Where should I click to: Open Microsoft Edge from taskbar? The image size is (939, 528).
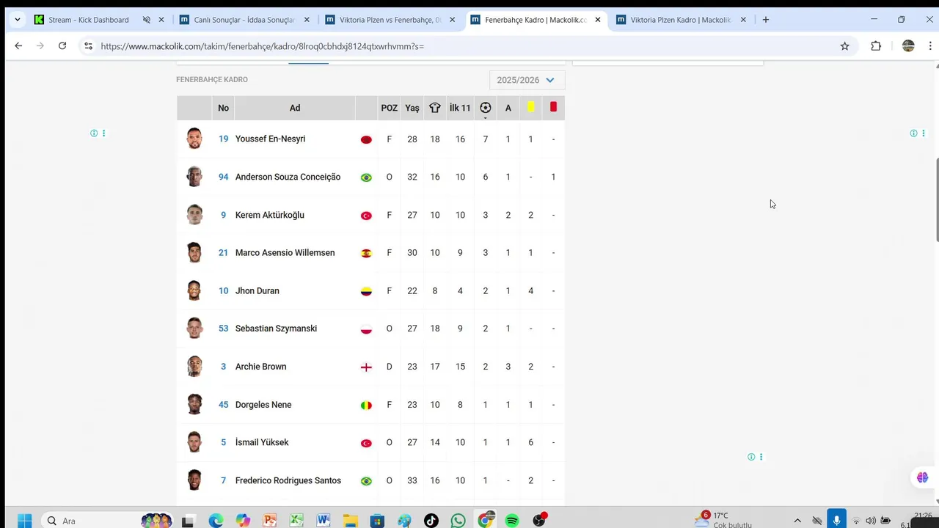click(x=216, y=521)
